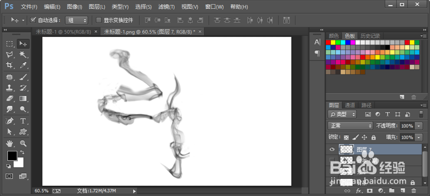Toggle the filter for pixel layers
The image size is (430, 196).
click(368, 114)
